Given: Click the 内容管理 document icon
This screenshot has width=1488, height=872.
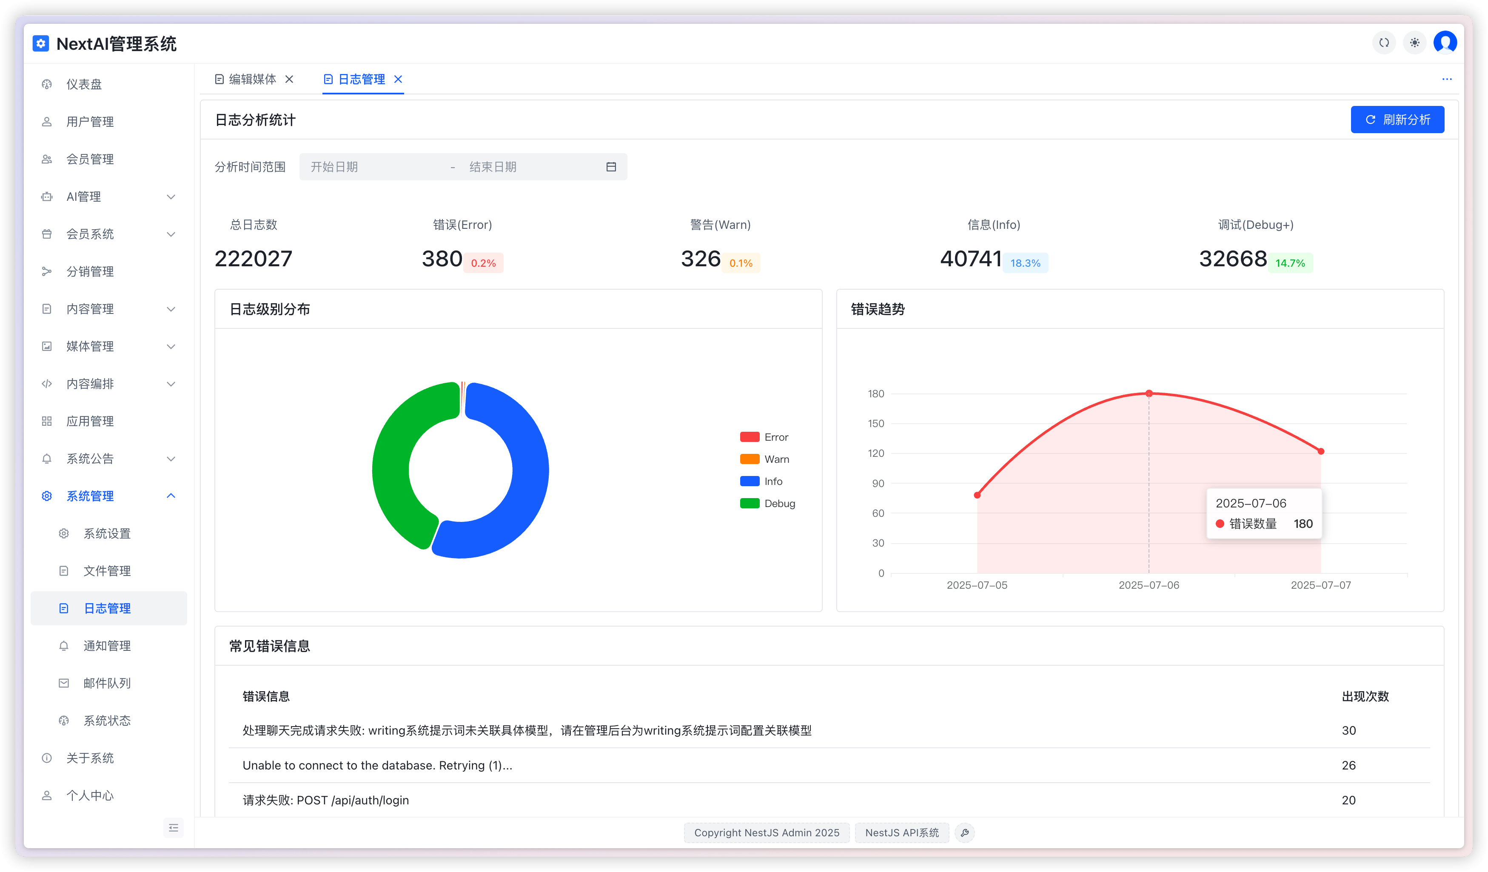Looking at the screenshot, I should (x=47, y=309).
